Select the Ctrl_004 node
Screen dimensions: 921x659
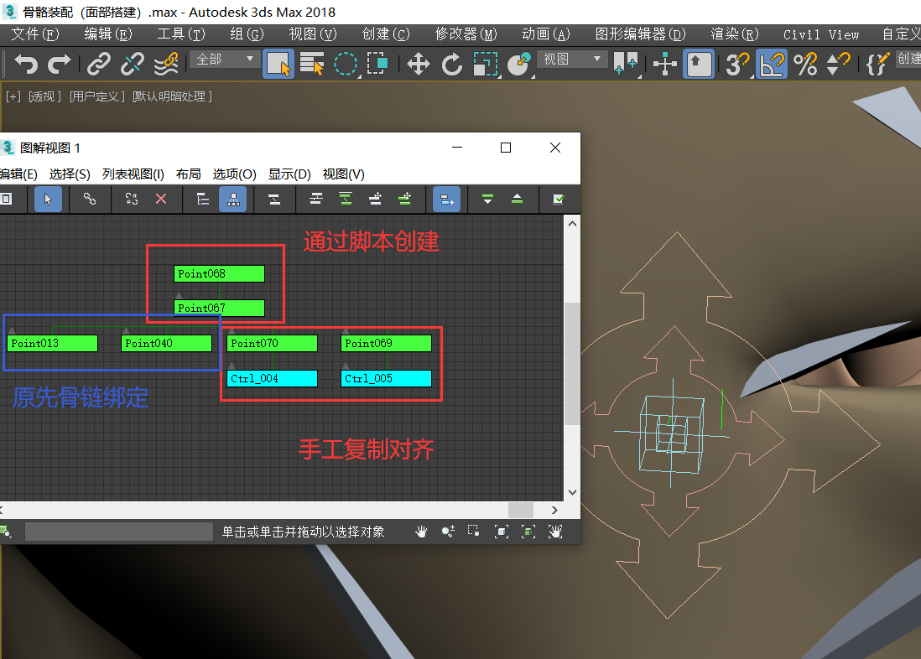272,378
